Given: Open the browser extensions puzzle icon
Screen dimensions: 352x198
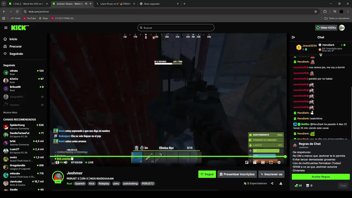Looking at the screenshot, I should pos(325,12).
